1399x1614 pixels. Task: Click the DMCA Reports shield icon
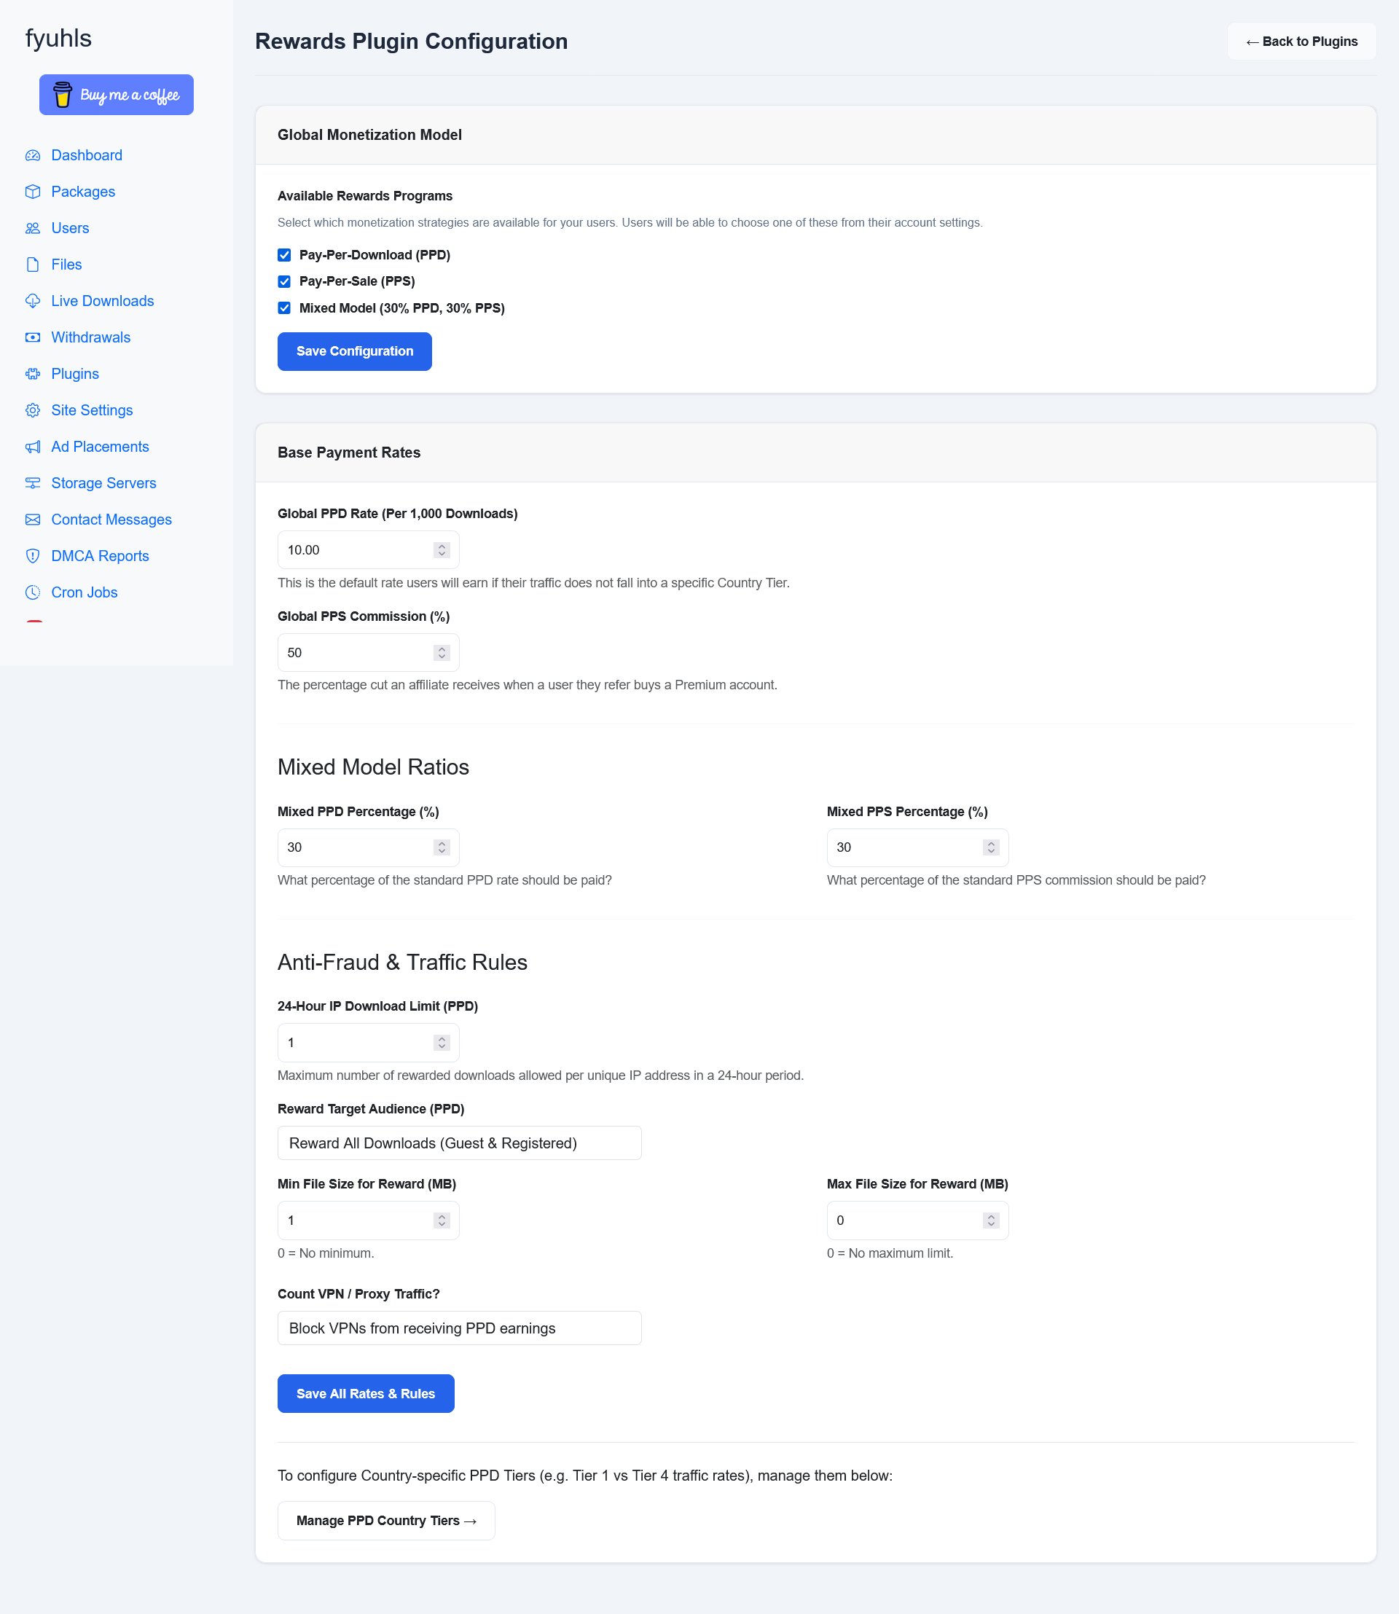coord(33,556)
